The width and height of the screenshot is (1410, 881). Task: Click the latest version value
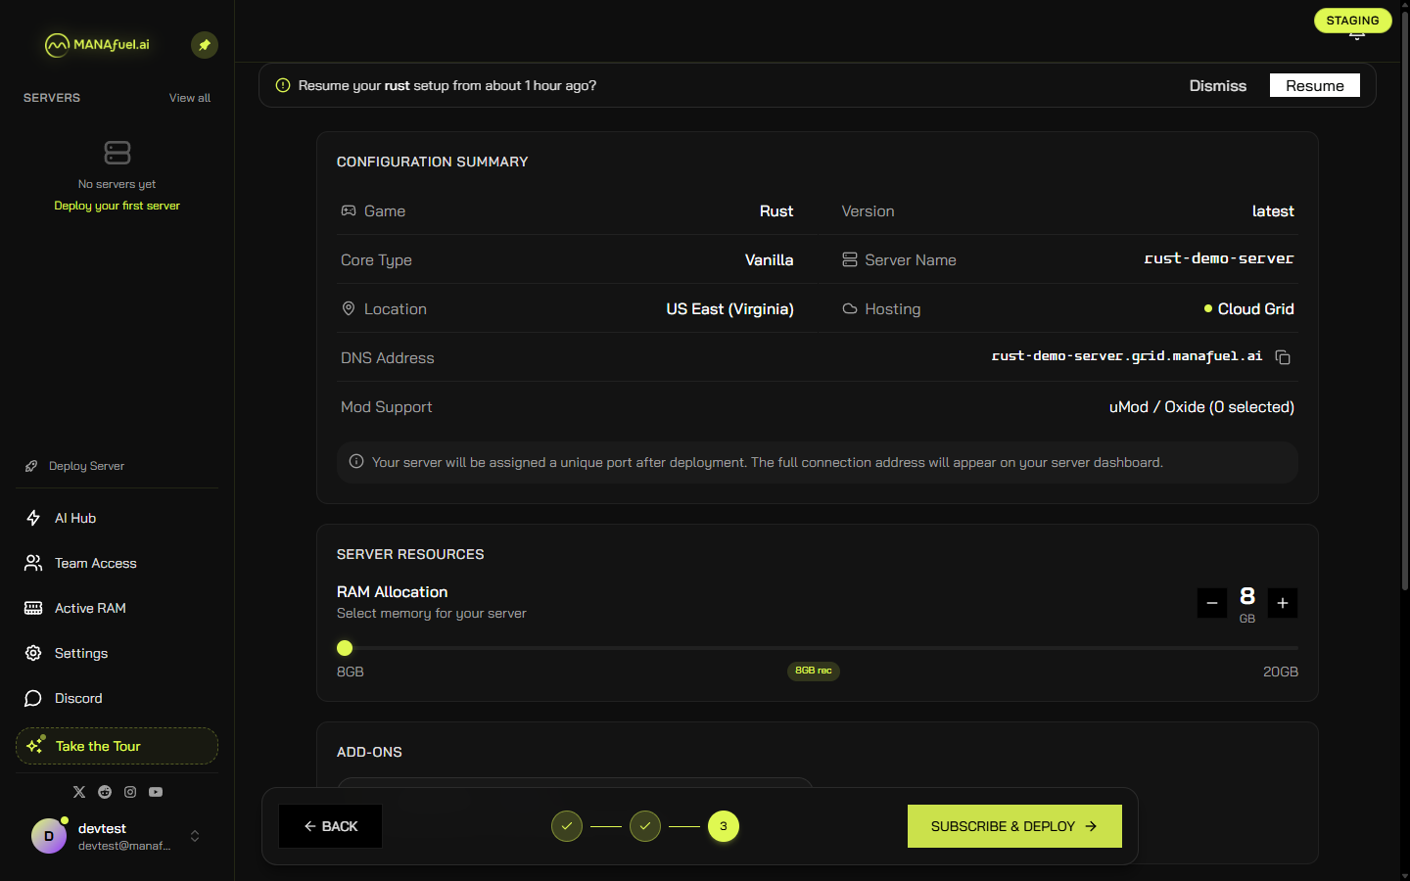pos(1273,210)
